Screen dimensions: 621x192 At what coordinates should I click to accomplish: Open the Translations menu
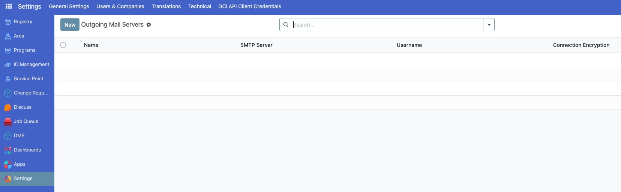point(166,6)
